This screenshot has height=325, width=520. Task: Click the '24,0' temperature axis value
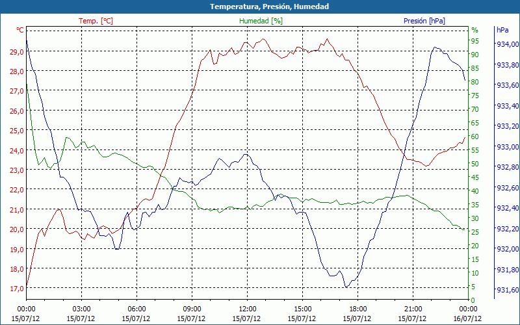click(x=17, y=150)
